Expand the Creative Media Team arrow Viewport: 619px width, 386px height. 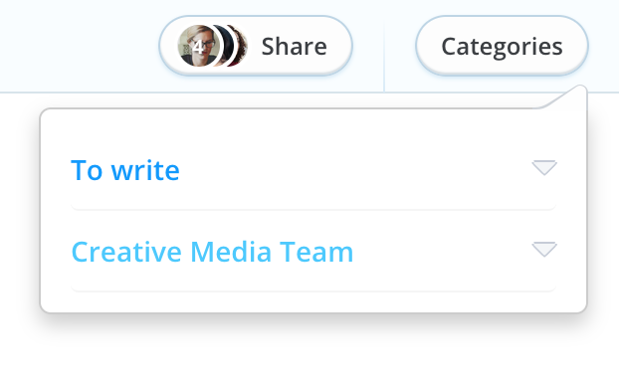point(544,249)
